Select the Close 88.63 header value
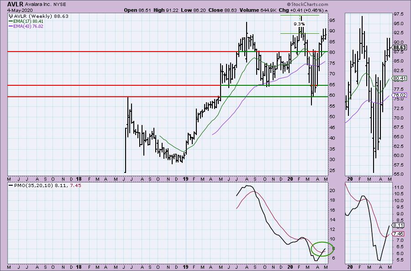The image size is (411, 271). pos(222,10)
